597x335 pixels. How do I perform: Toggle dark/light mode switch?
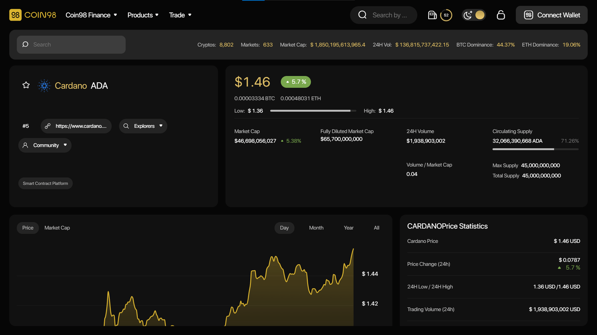pos(474,15)
